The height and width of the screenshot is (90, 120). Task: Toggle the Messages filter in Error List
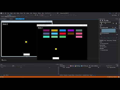point(84,66)
